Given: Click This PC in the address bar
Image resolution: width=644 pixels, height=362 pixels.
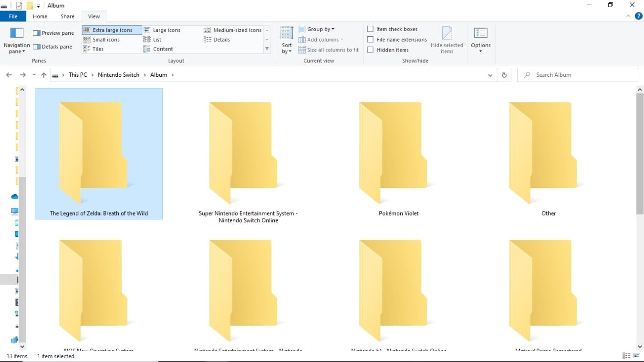Looking at the screenshot, I should 78,75.
